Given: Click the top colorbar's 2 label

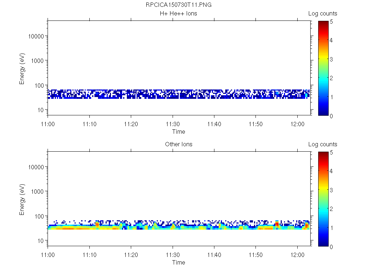Looking at the screenshot, I should (332, 78).
